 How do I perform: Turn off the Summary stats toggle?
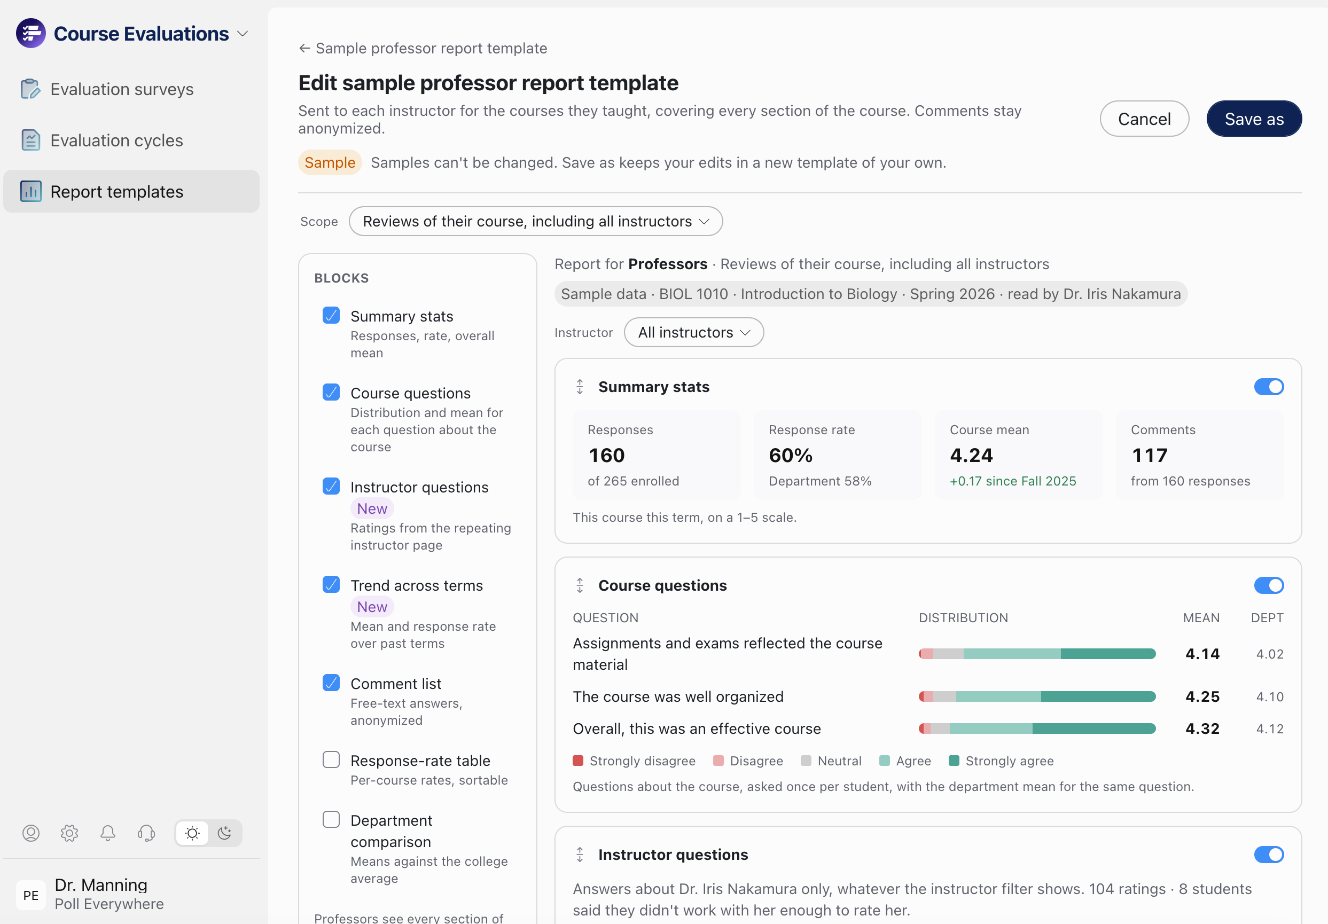[1269, 387]
